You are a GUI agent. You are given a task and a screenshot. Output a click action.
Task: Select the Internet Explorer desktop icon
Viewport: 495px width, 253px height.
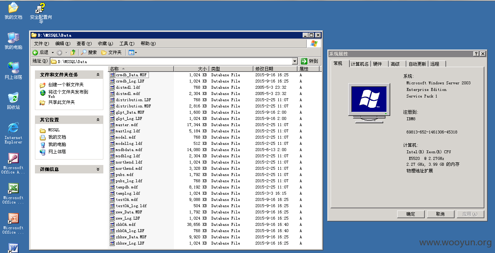(x=13, y=133)
